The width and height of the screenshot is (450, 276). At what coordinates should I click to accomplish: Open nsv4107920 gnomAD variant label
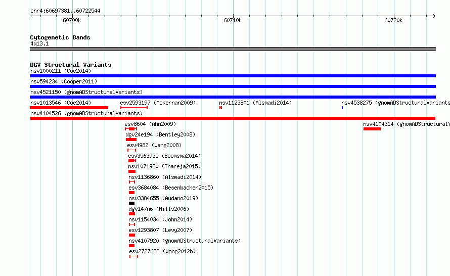(185, 241)
